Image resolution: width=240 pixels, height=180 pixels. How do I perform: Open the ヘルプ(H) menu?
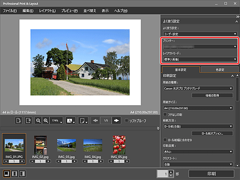pos(121,11)
